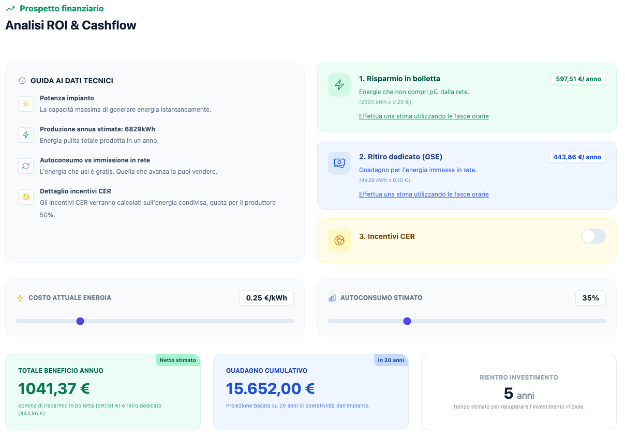Click the 35% autoconsumo value field
This screenshot has width=625, height=437.
[x=590, y=298]
